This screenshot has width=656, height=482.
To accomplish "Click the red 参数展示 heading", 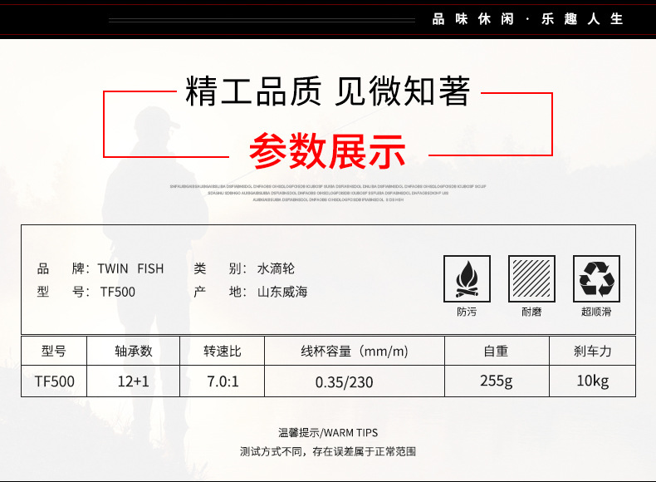I will click(x=327, y=151).
